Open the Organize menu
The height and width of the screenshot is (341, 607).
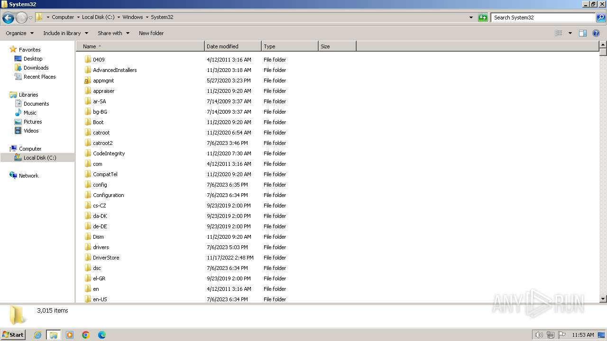(19, 33)
